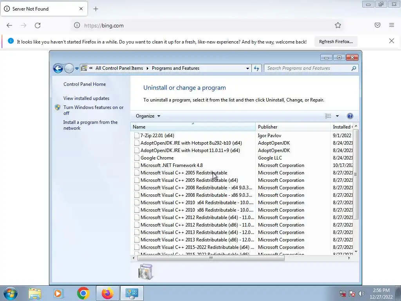Viewport: 401px width, 301px height.
Task: Click the site info icon in address bar
Action: click(x=77, y=25)
